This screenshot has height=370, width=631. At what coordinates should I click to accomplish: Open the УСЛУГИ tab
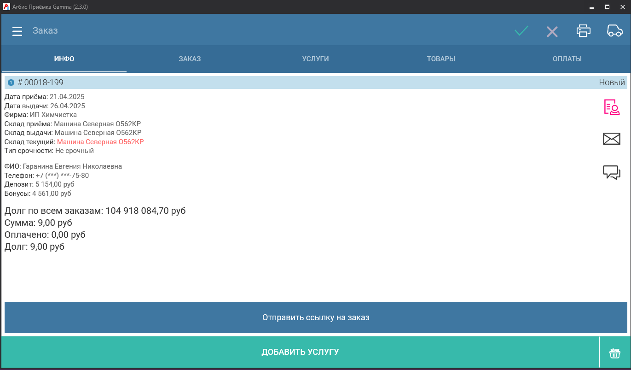coord(315,59)
